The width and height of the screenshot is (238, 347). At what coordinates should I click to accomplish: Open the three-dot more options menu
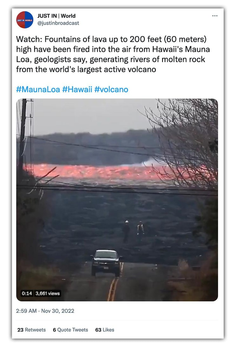[215, 16]
